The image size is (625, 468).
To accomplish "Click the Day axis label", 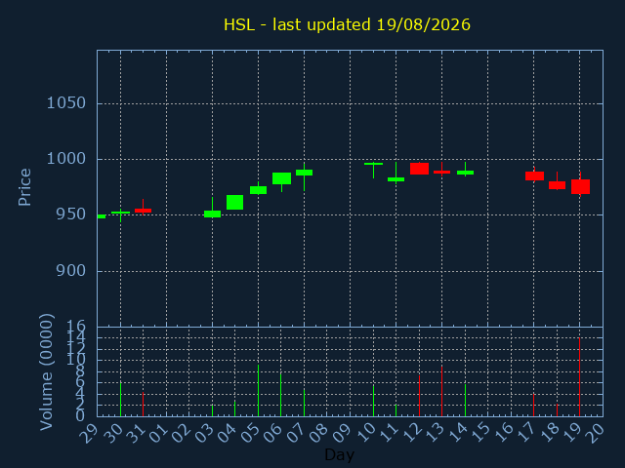I will tap(339, 454).
